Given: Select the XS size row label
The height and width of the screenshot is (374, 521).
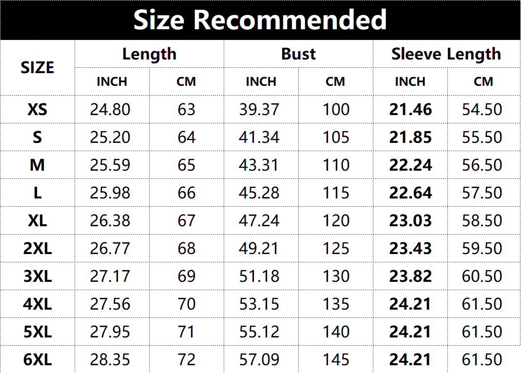Looking at the screenshot, I should 37,109.
